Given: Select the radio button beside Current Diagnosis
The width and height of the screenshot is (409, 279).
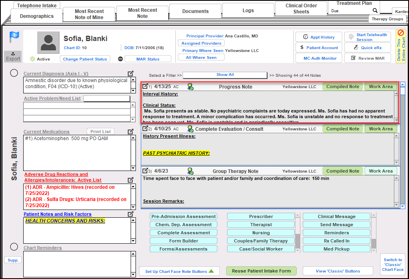Looking at the screenshot, I should point(14,73).
